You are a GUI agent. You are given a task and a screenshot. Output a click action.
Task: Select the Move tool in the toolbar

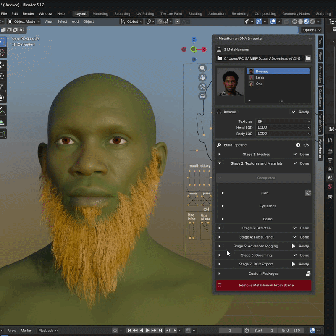point(2,65)
